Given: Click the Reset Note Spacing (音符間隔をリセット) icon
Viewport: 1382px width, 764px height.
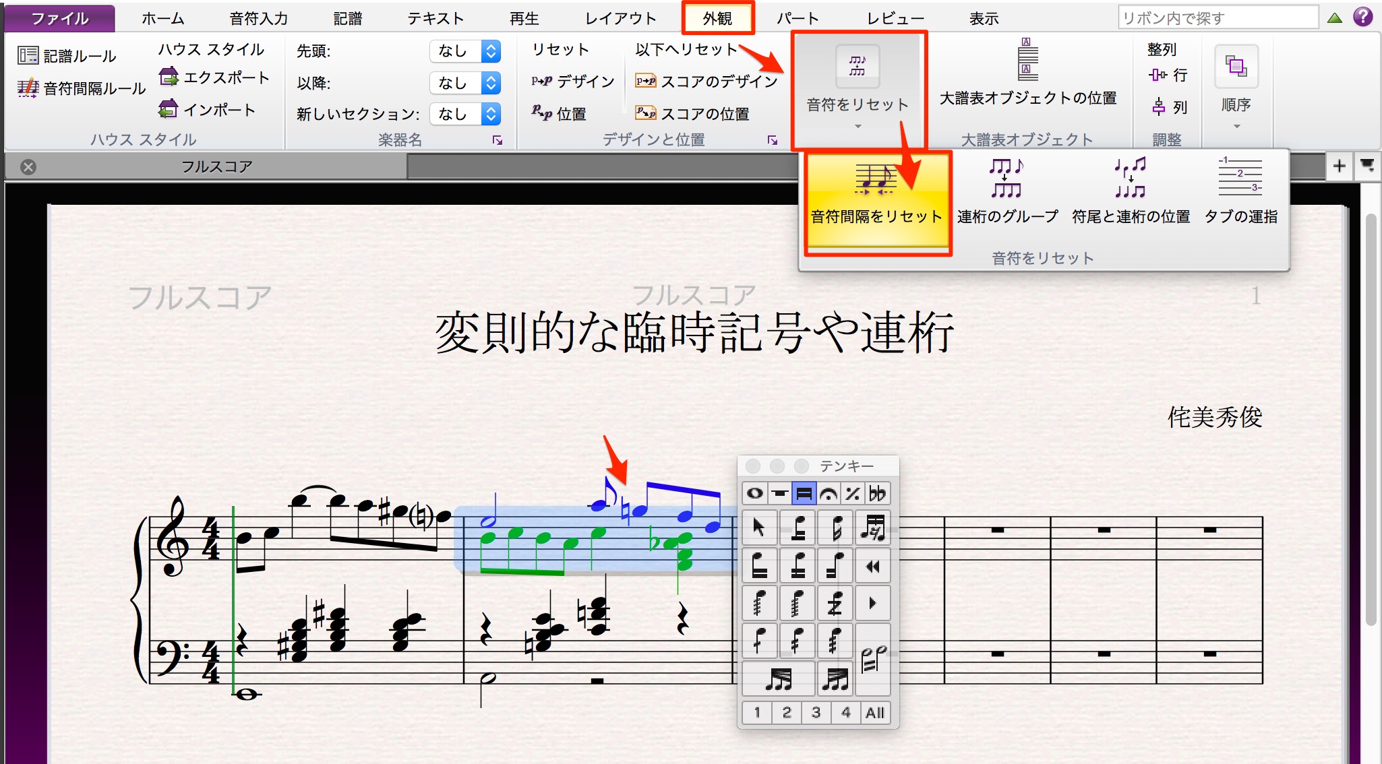Looking at the screenshot, I should tap(876, 199).
